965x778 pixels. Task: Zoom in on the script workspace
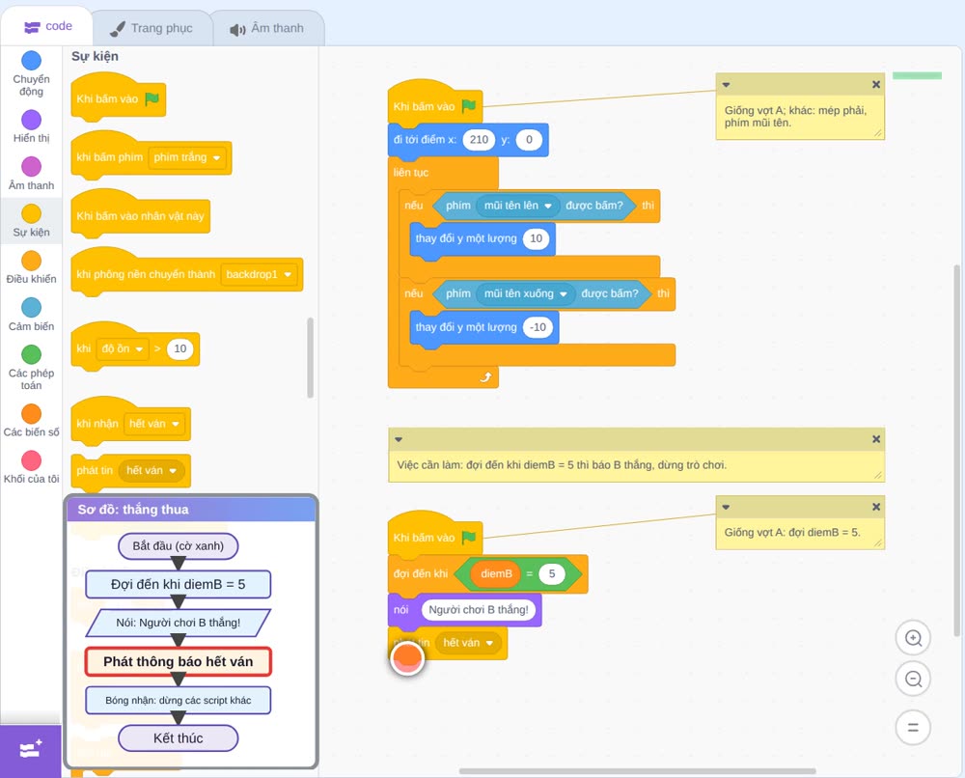[x=913, y=638]
